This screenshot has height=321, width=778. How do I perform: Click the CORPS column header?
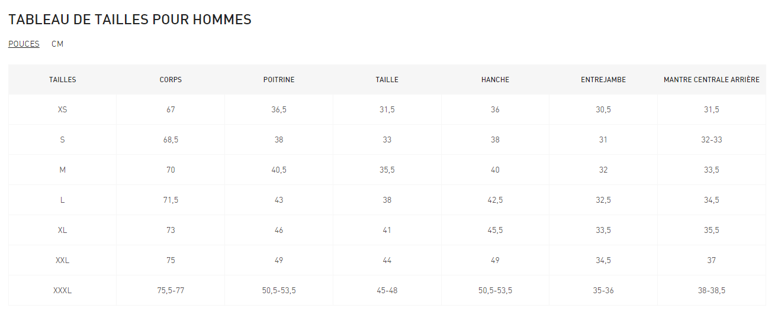(171, 80)
